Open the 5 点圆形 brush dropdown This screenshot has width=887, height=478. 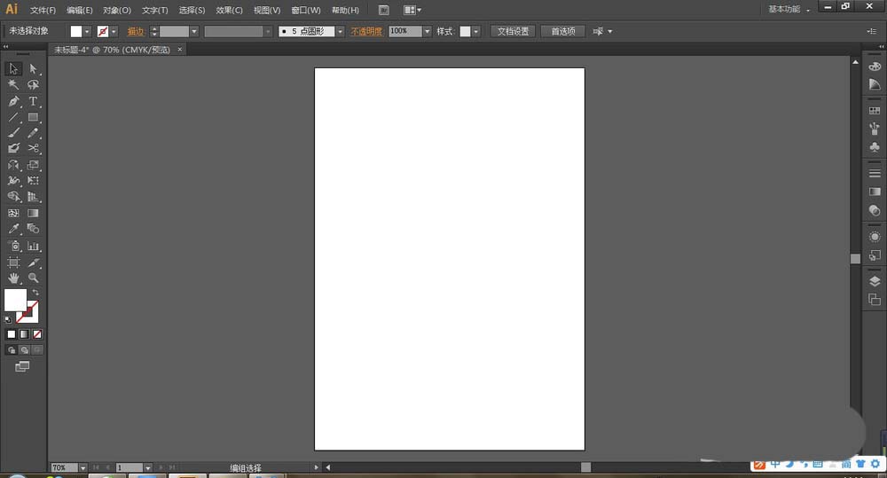pyautogui.click(x=340, y=31)
